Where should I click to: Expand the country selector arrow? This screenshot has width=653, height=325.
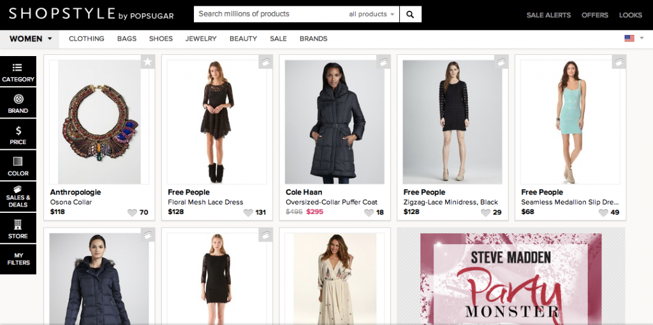[x=642, y=38]
